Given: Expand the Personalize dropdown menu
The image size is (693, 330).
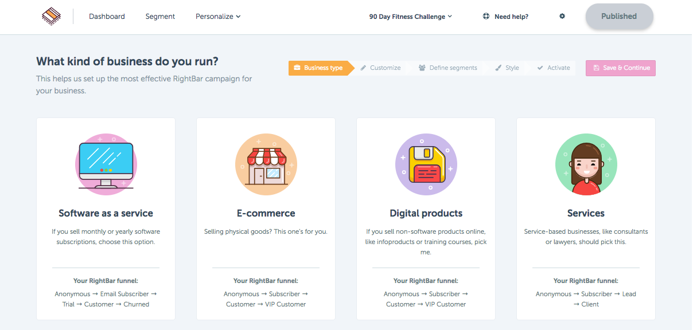Looking at the screenshot, I should [218, 17].
